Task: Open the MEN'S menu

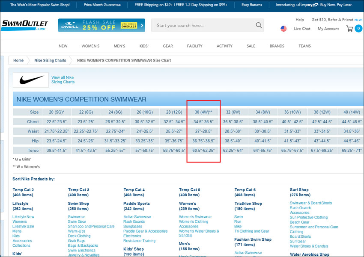Action: click(119, 46)
